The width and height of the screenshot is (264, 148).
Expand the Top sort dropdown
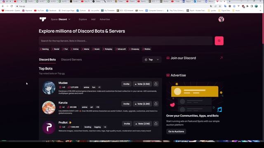(x=152, y=60)
